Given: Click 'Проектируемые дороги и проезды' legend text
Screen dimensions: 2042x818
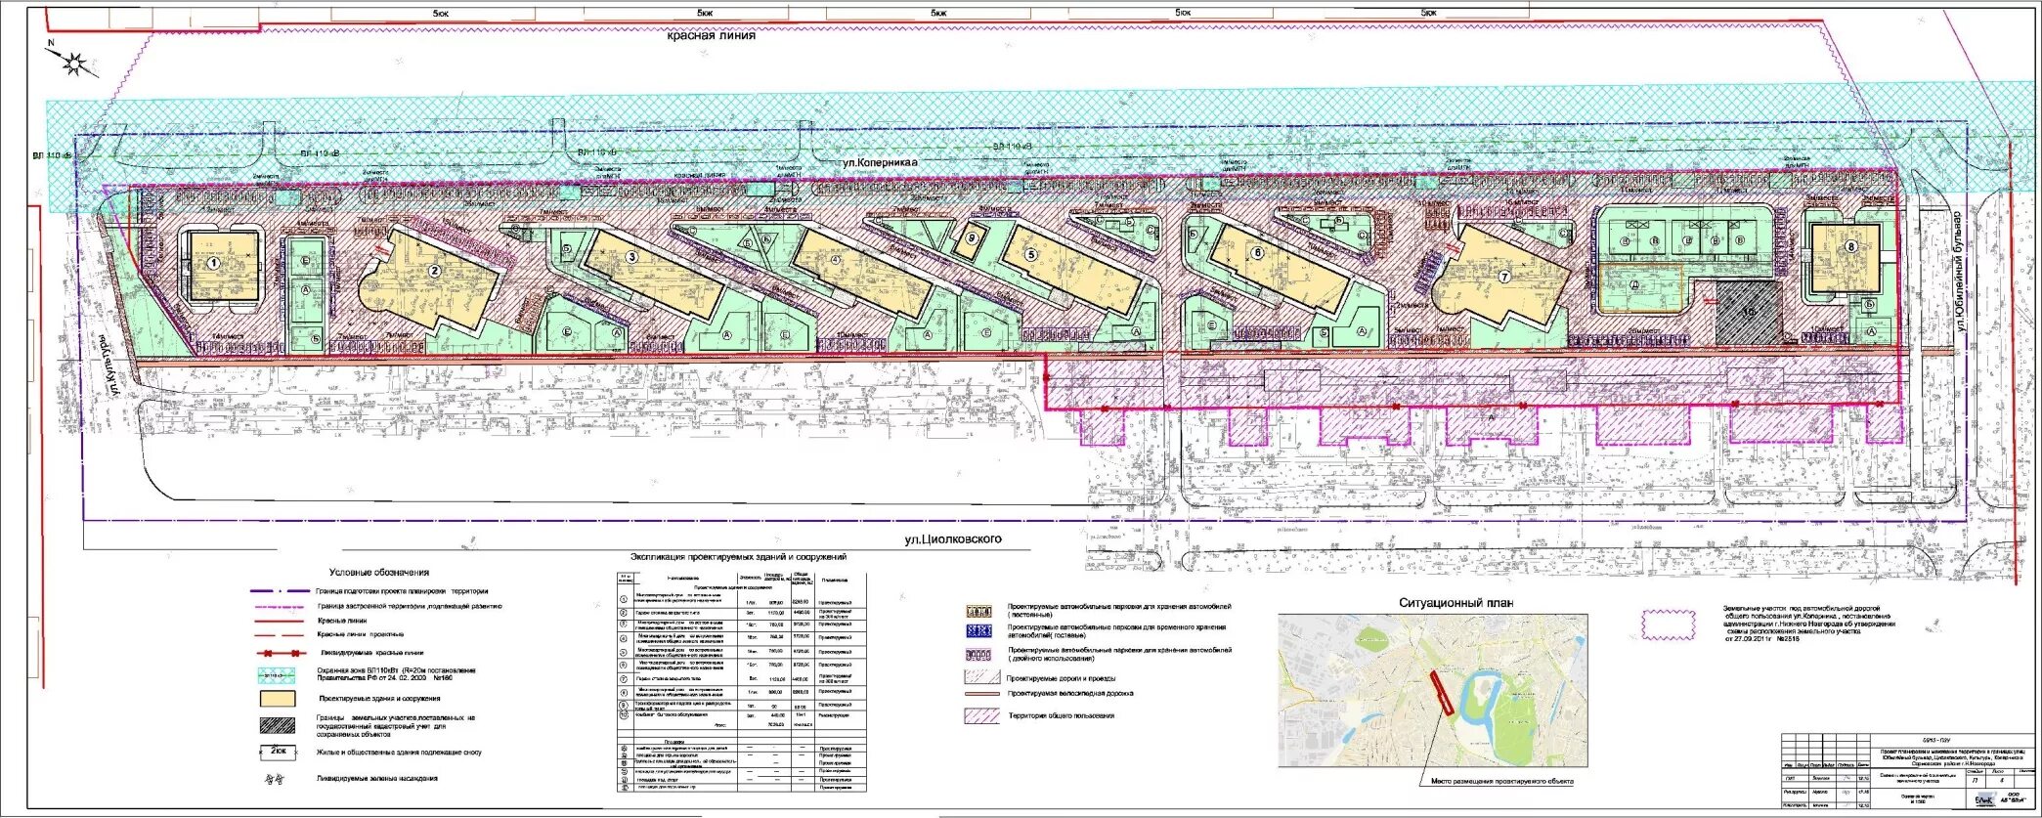Looking at the screenshot, I should click(1061, 678).
